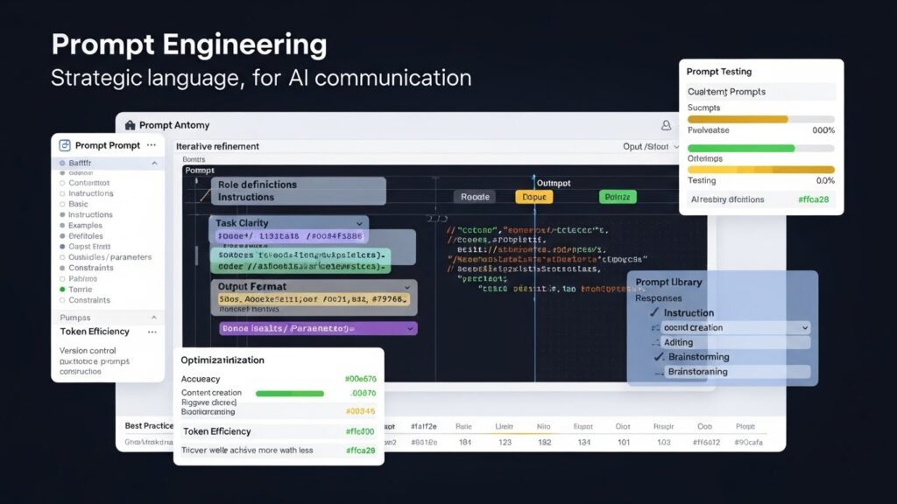Expand the Task Clarity block chevron

point(360,223)
